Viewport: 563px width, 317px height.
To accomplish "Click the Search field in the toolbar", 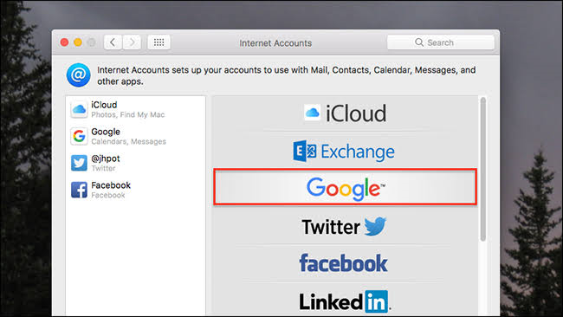I will point(441,42).
